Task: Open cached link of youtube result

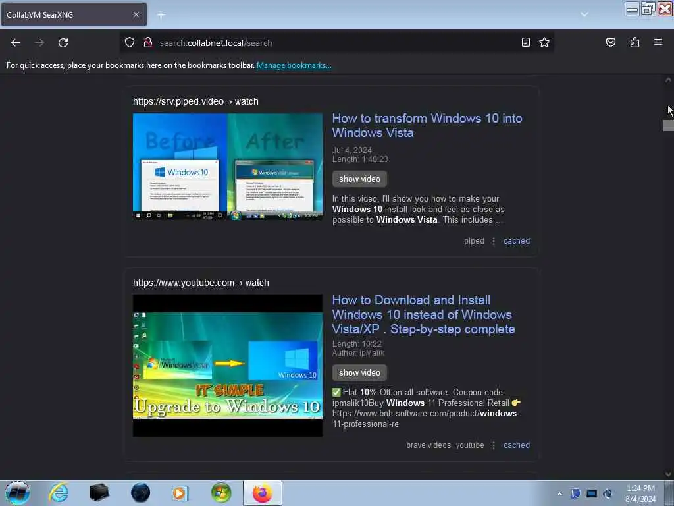Action: pyautogui.click(x=516, y=445)
